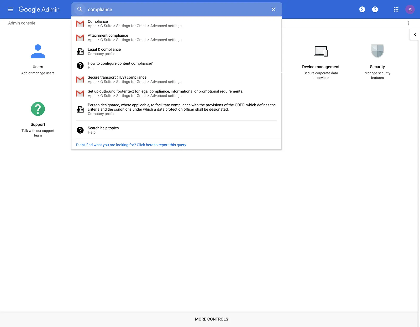Open the main hamburger menu

click(10, 9)
